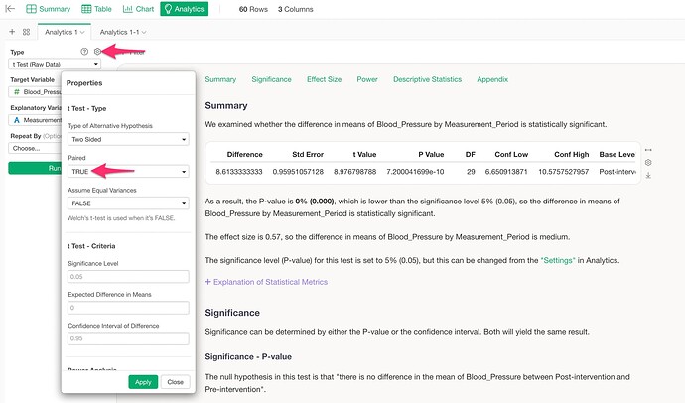685x403 pixels.
Task: Add a new analytics tab with plus icon
Action: (x=11, y=32)
